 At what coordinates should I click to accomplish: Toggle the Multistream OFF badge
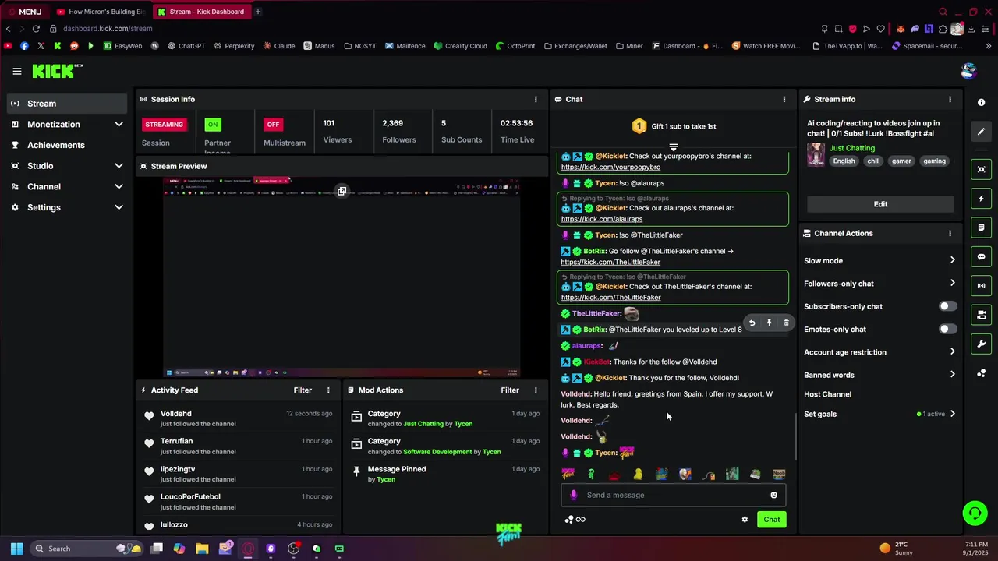(273, 124)
